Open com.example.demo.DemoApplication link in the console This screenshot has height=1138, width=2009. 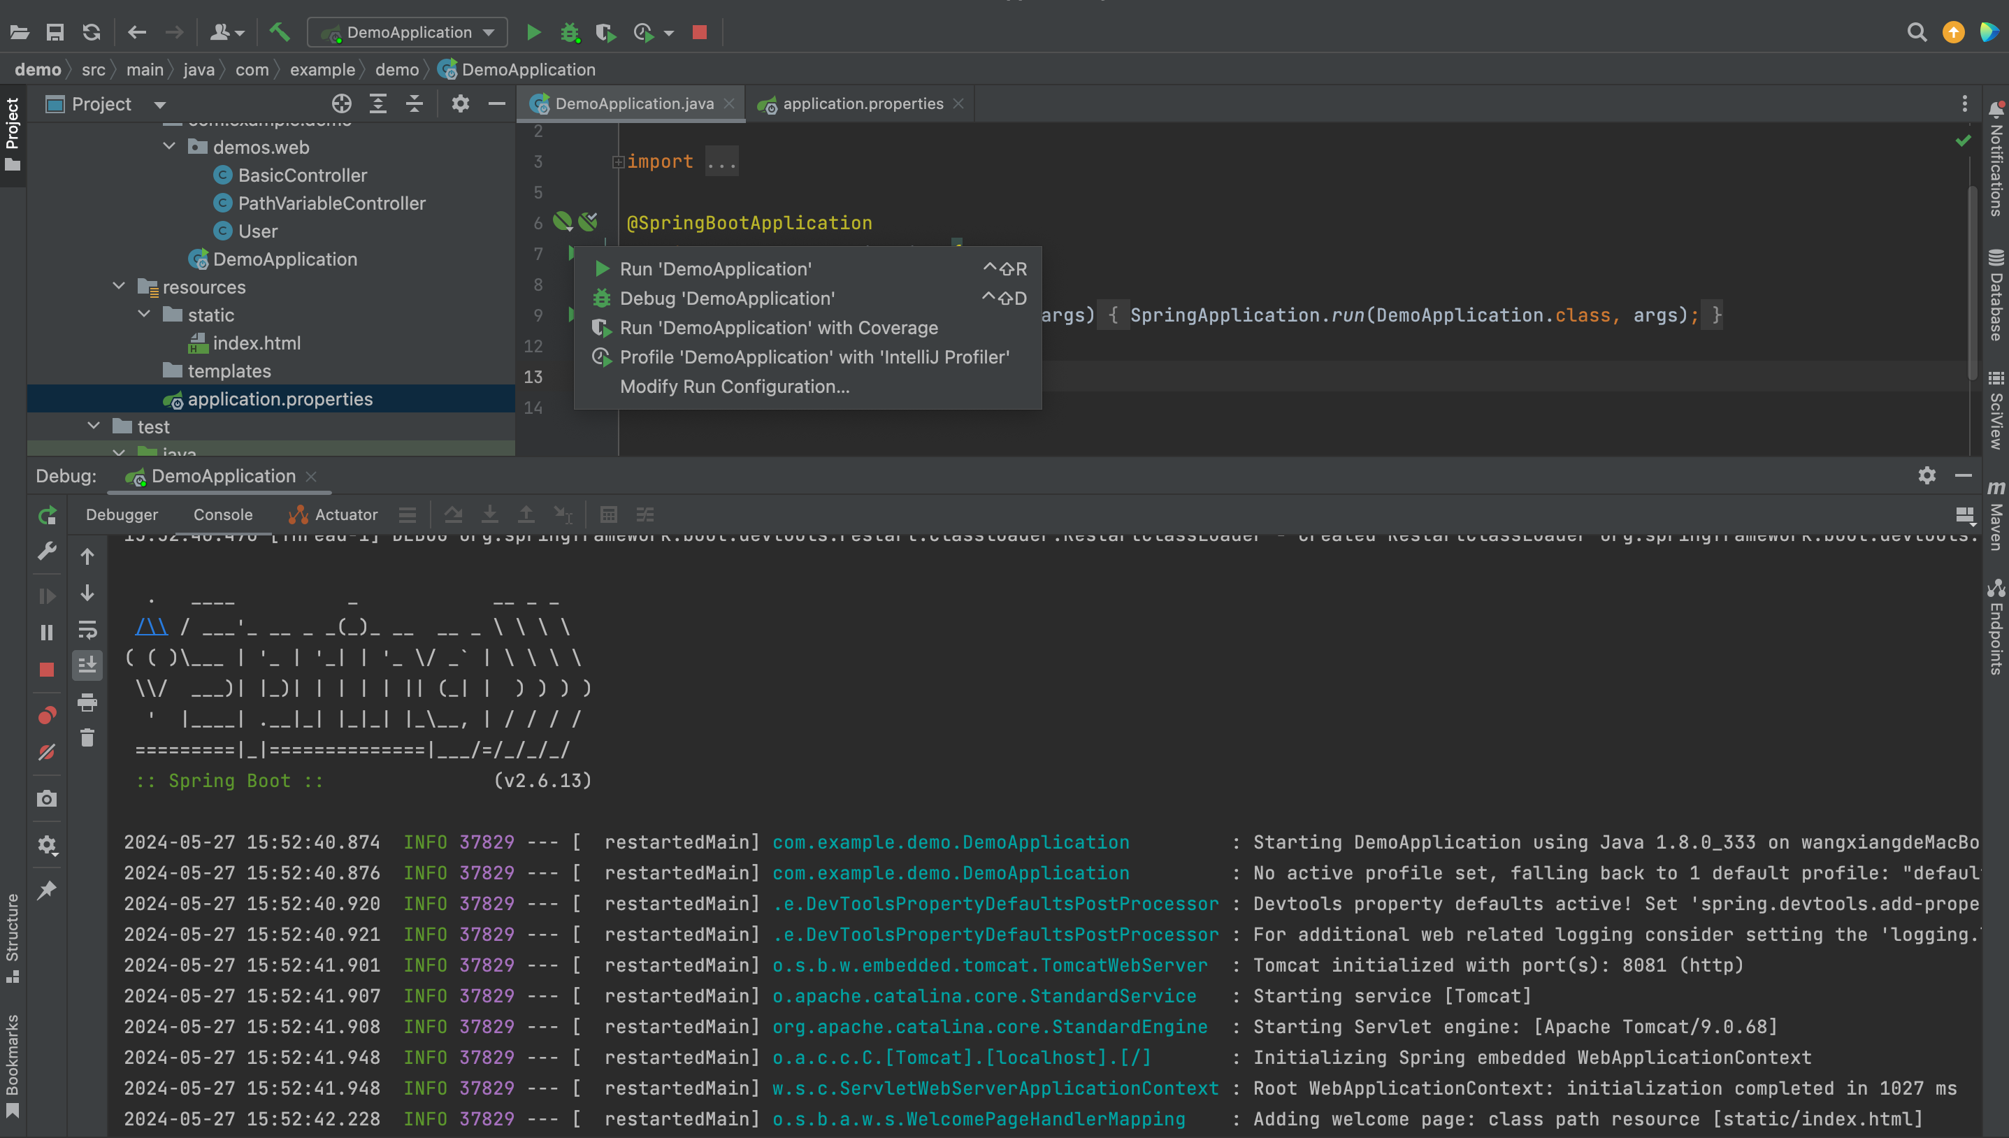tap(950, 842)
